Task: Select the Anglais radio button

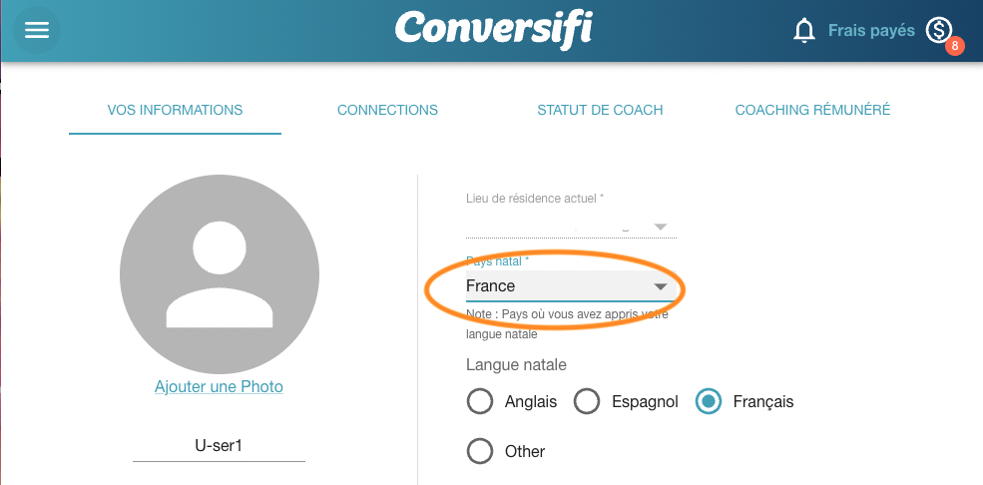Action: pyautogui.click(x=480, y=401)
